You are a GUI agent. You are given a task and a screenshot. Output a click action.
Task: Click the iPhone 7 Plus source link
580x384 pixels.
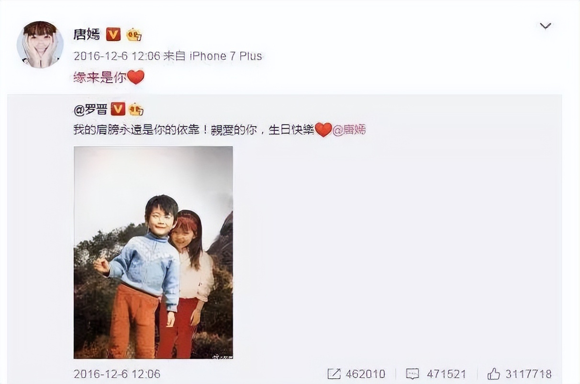[226, 56]
